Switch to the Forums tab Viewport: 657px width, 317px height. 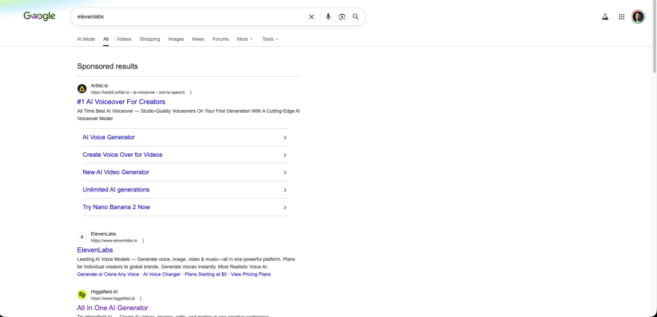click(220, 39)
